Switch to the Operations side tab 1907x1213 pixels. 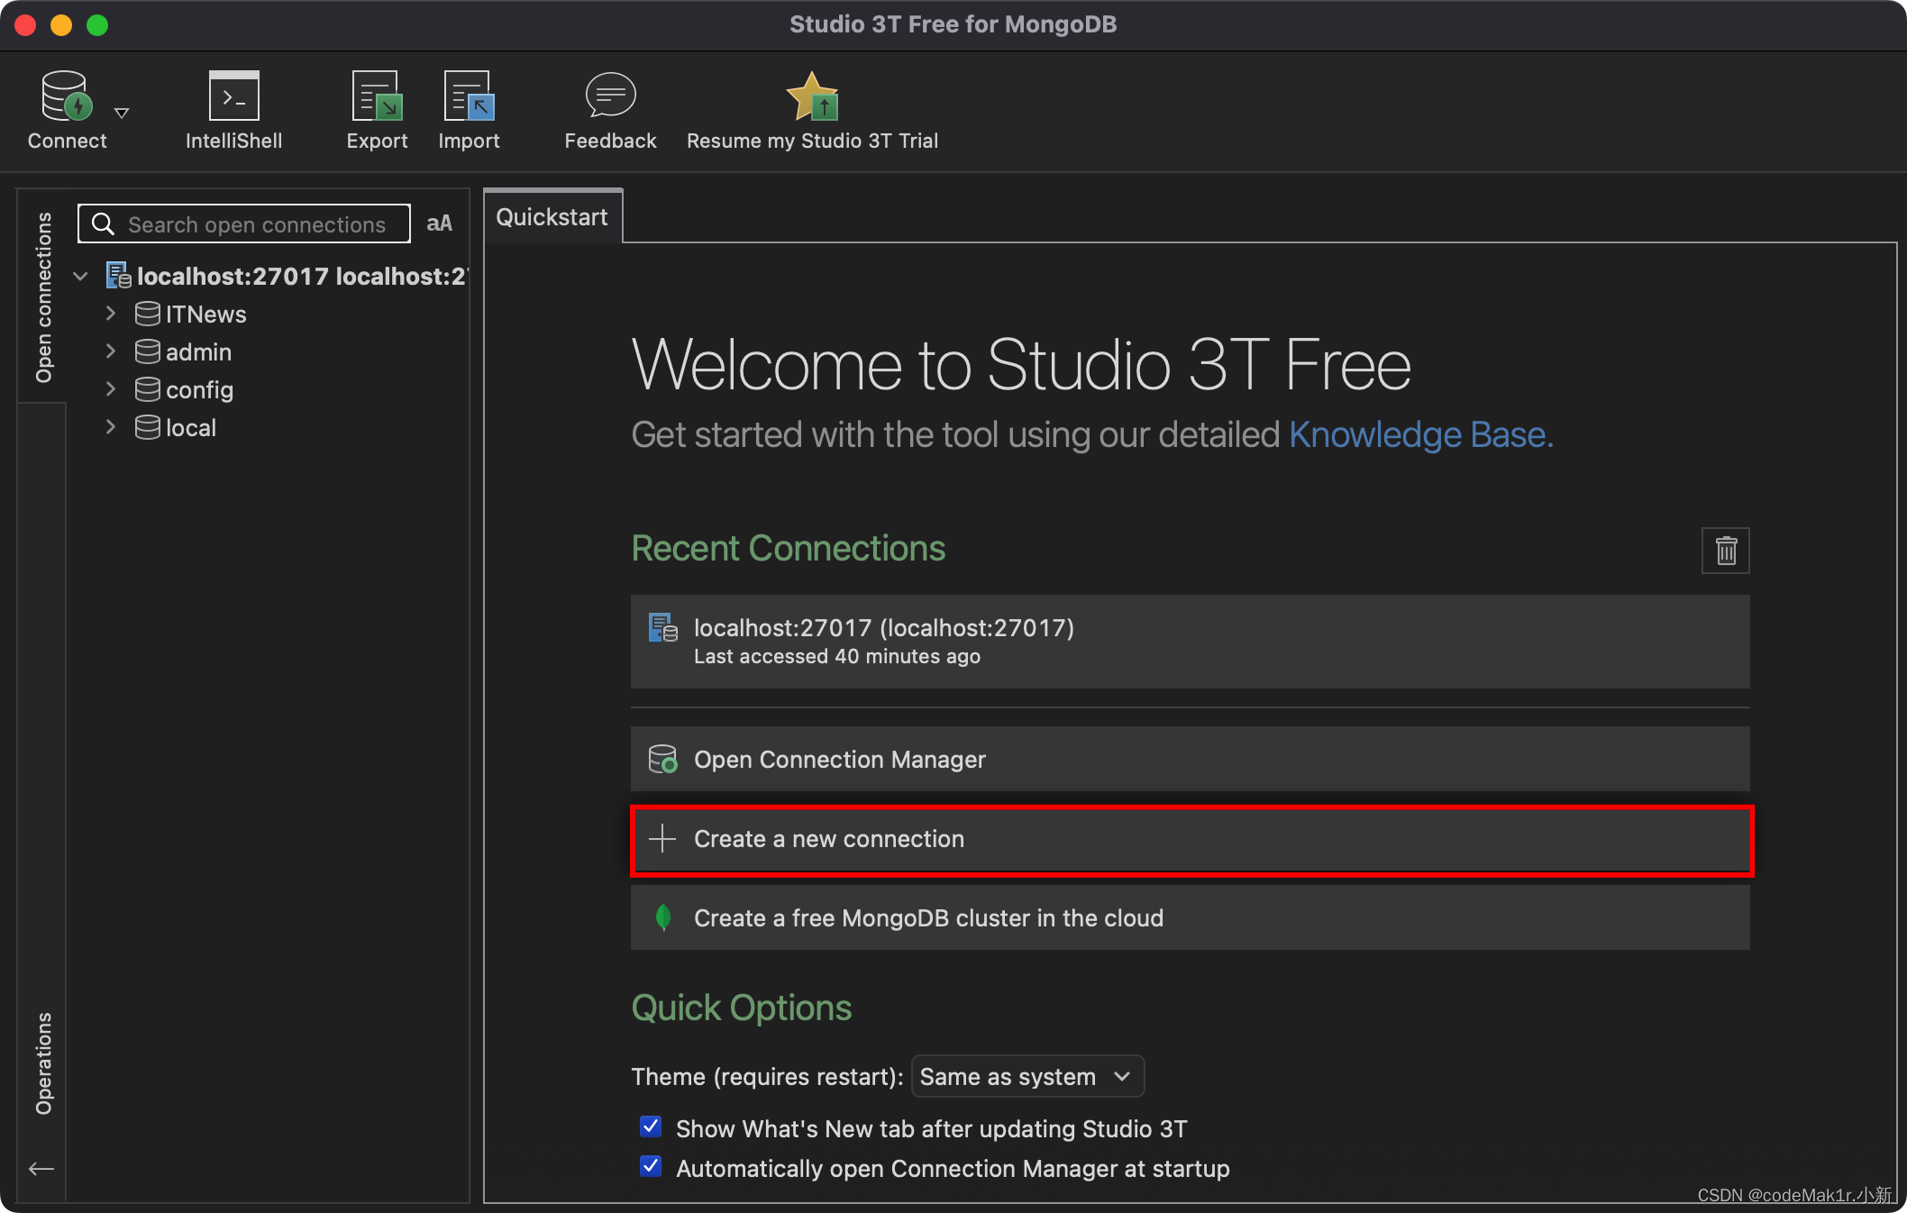pos(43,1063)
